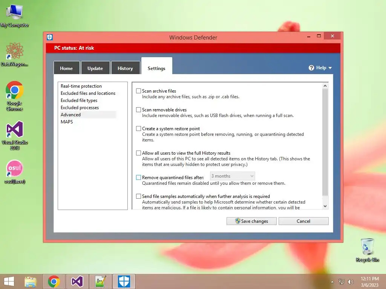Check Send file samples automatically
Viewport: 386px width, 289px height.
coord(139,196)
